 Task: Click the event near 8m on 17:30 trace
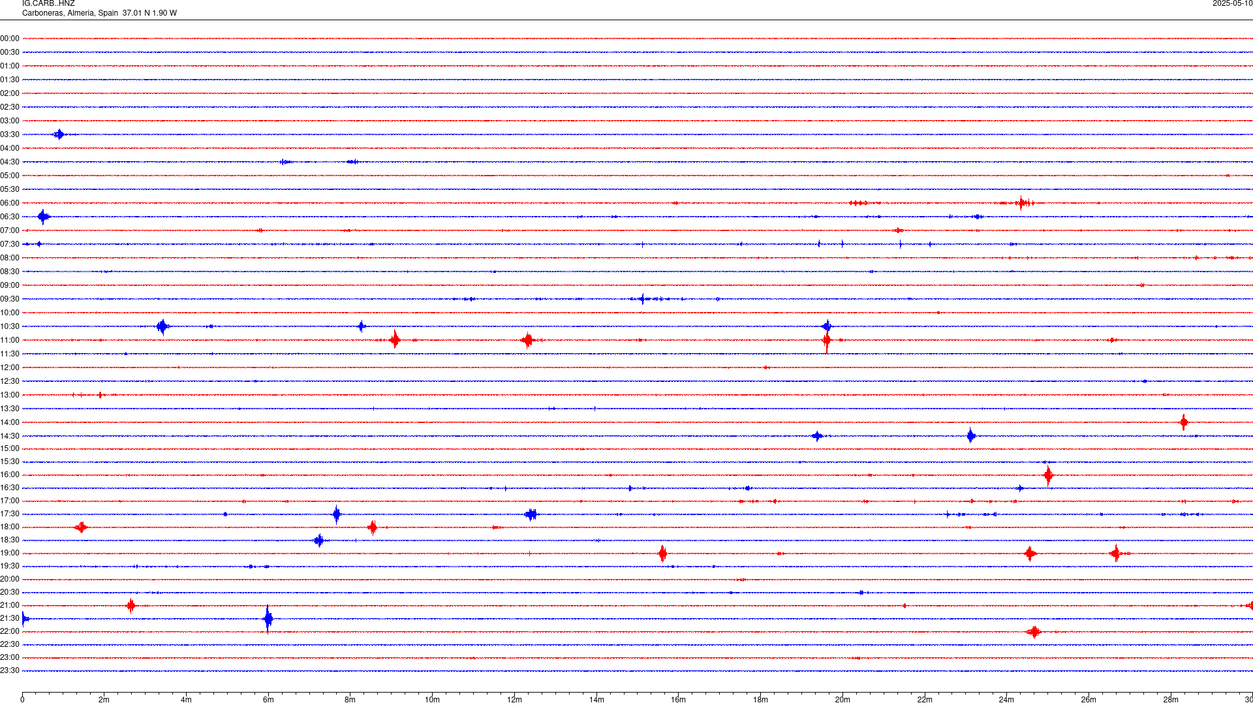pyautogui.click(x=337, y=514)
